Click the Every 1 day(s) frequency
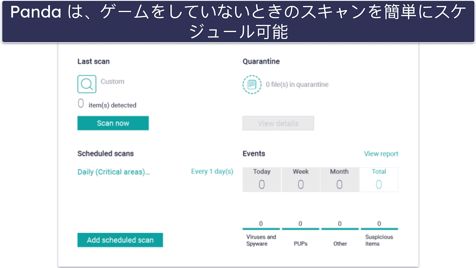The image size is (476, 268). point(212,172)
